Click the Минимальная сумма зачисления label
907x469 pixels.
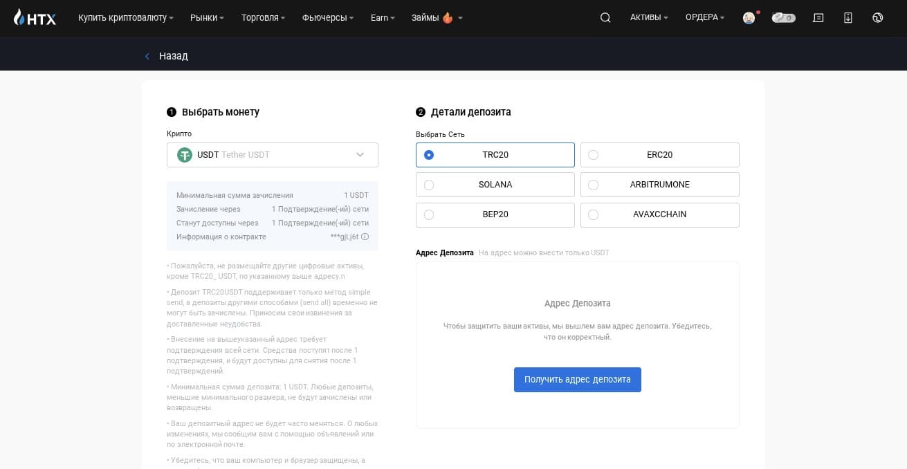click(x=235, y=195)
